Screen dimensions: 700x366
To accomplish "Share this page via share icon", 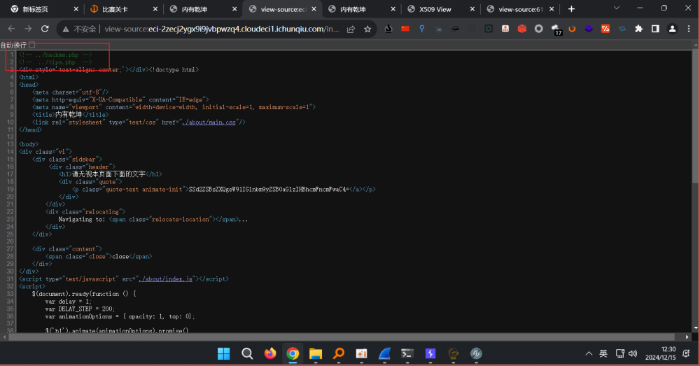I will (x=351, y=29).
